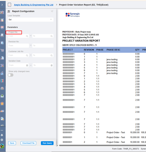The image size is (146, 152).
Task: Click the Save button
Action: (x=12, y=143)
